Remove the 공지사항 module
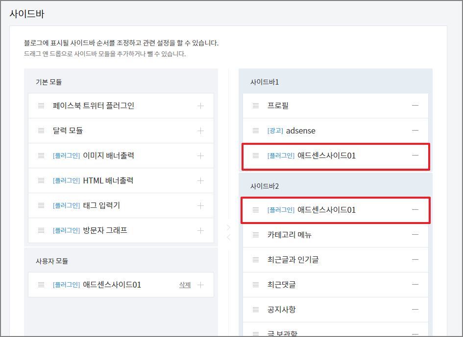463x337 pixels. click(415, 309)
